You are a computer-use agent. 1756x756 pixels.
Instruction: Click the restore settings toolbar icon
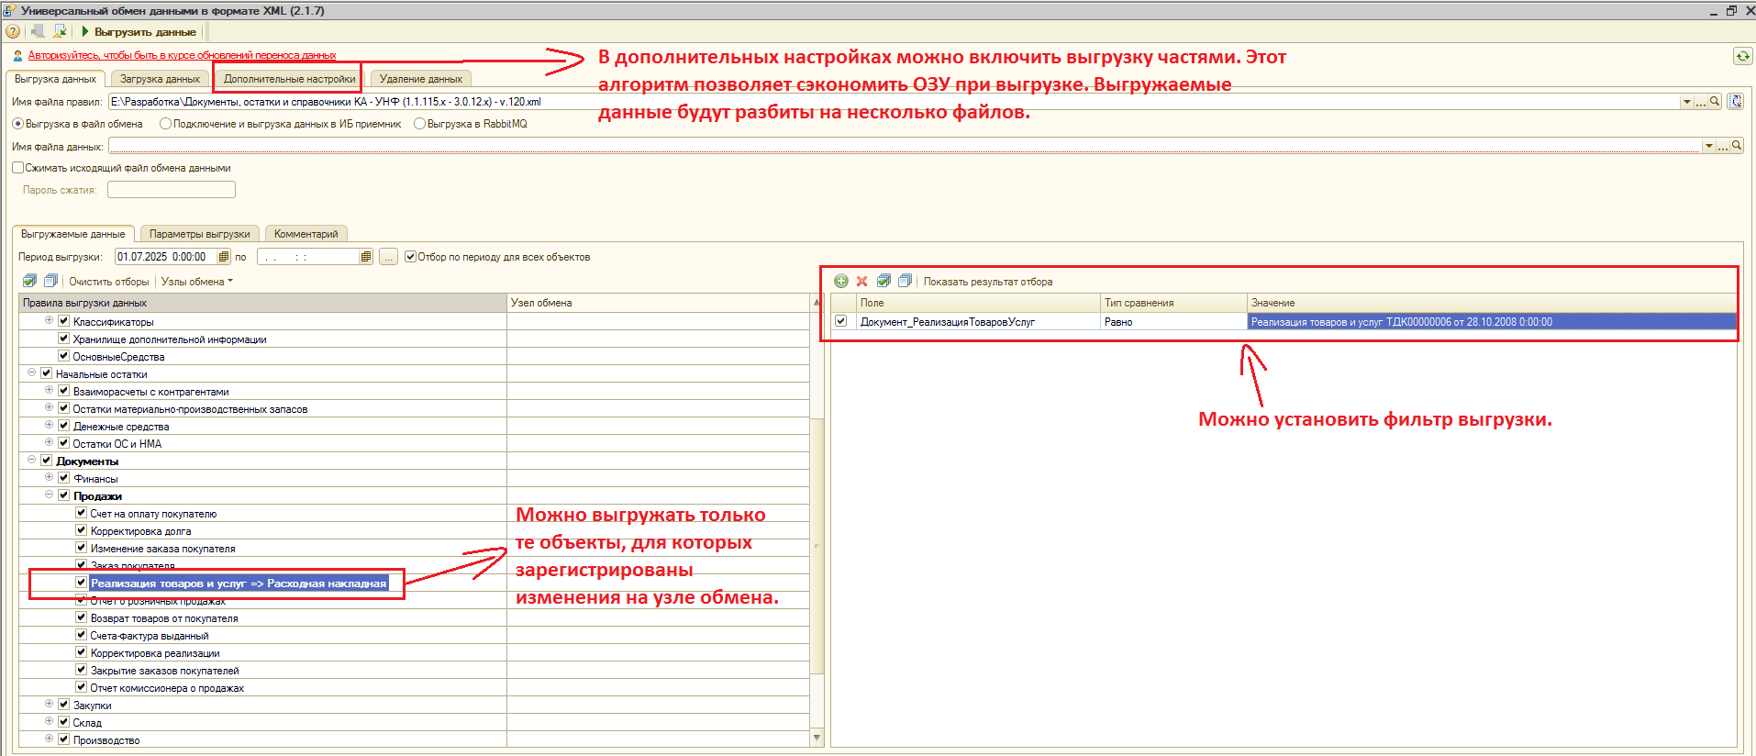click(x=39, y=31)
